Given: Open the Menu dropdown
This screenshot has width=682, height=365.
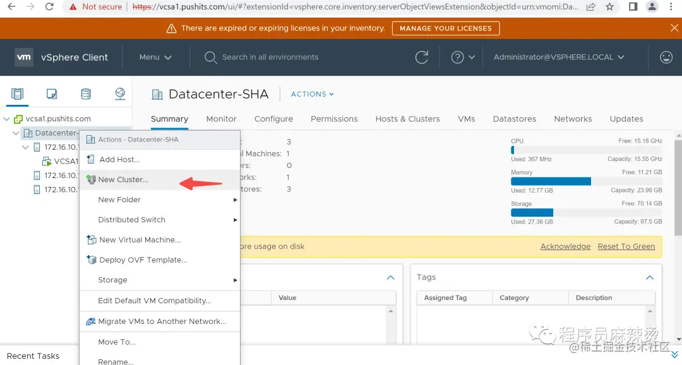Looking at the screenshot, I should click(x=155, y=57).
